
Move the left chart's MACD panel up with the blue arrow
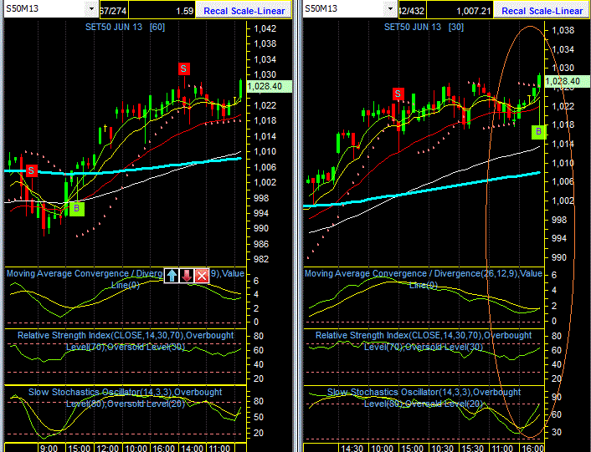pos(172,276)
